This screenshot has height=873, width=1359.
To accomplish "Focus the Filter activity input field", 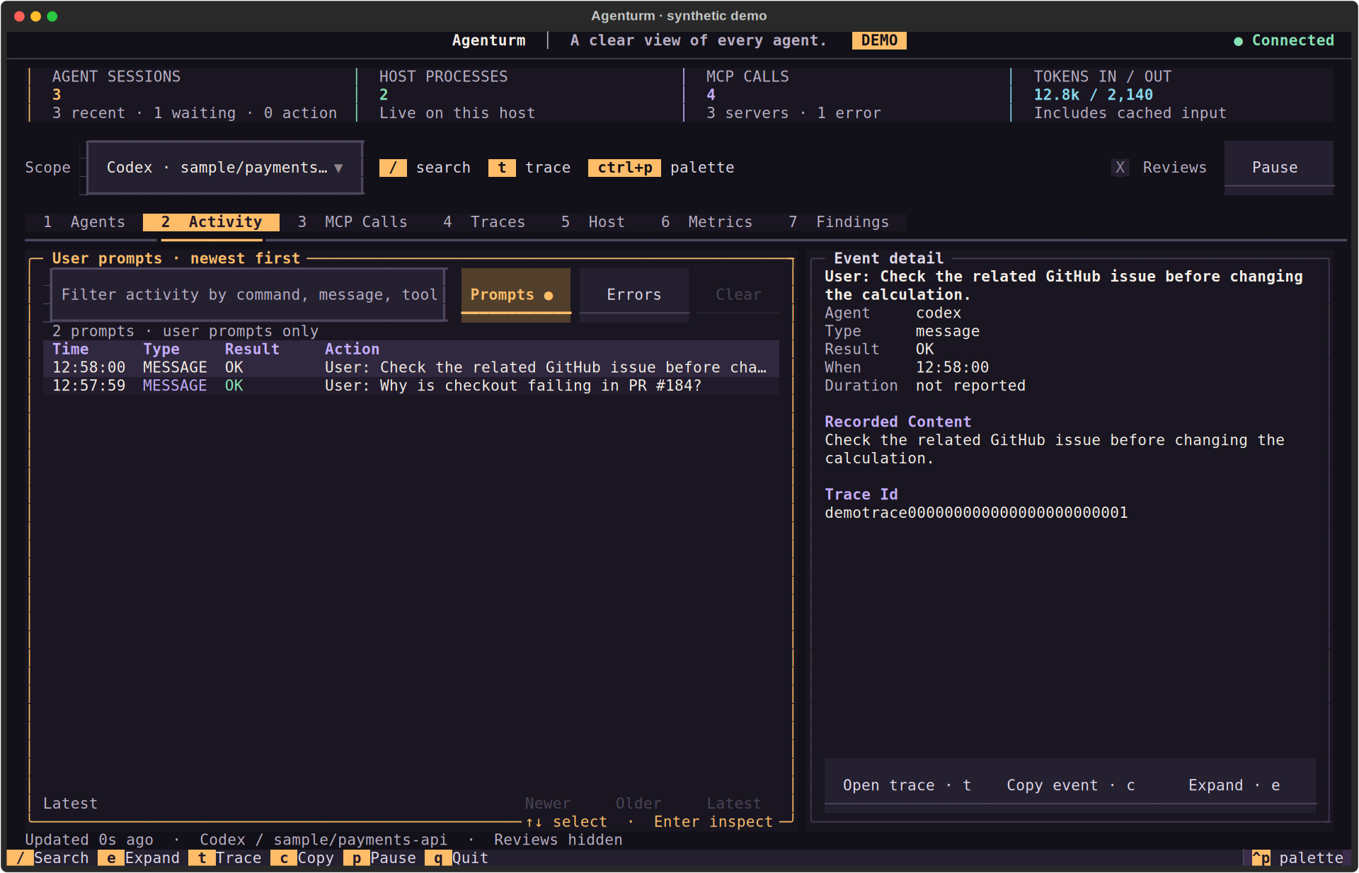I will point(248,295).
